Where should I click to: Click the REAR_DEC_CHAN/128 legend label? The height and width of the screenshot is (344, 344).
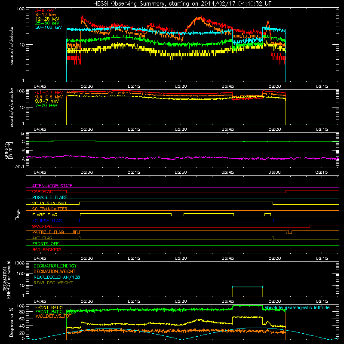[57, 277]
